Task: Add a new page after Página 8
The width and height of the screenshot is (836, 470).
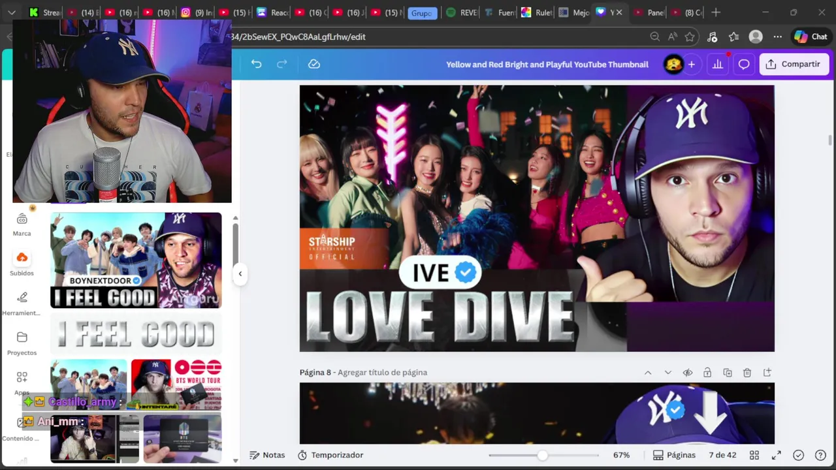Action: click(767, 373)
